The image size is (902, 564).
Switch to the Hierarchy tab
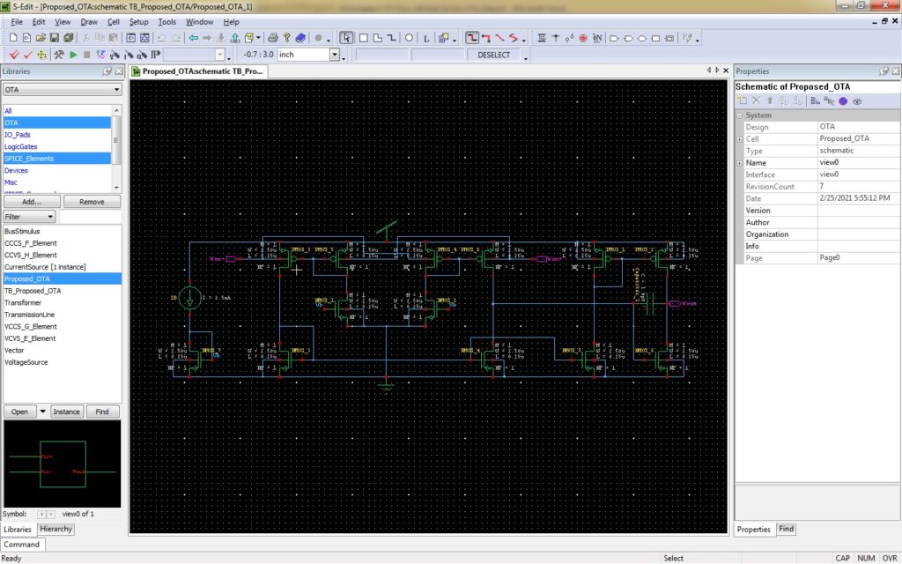click(x=55, y=529)
